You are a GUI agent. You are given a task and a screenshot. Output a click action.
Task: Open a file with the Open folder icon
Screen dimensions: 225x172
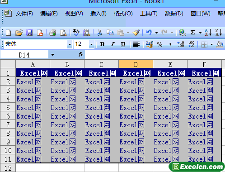click(x=19, y=33)
